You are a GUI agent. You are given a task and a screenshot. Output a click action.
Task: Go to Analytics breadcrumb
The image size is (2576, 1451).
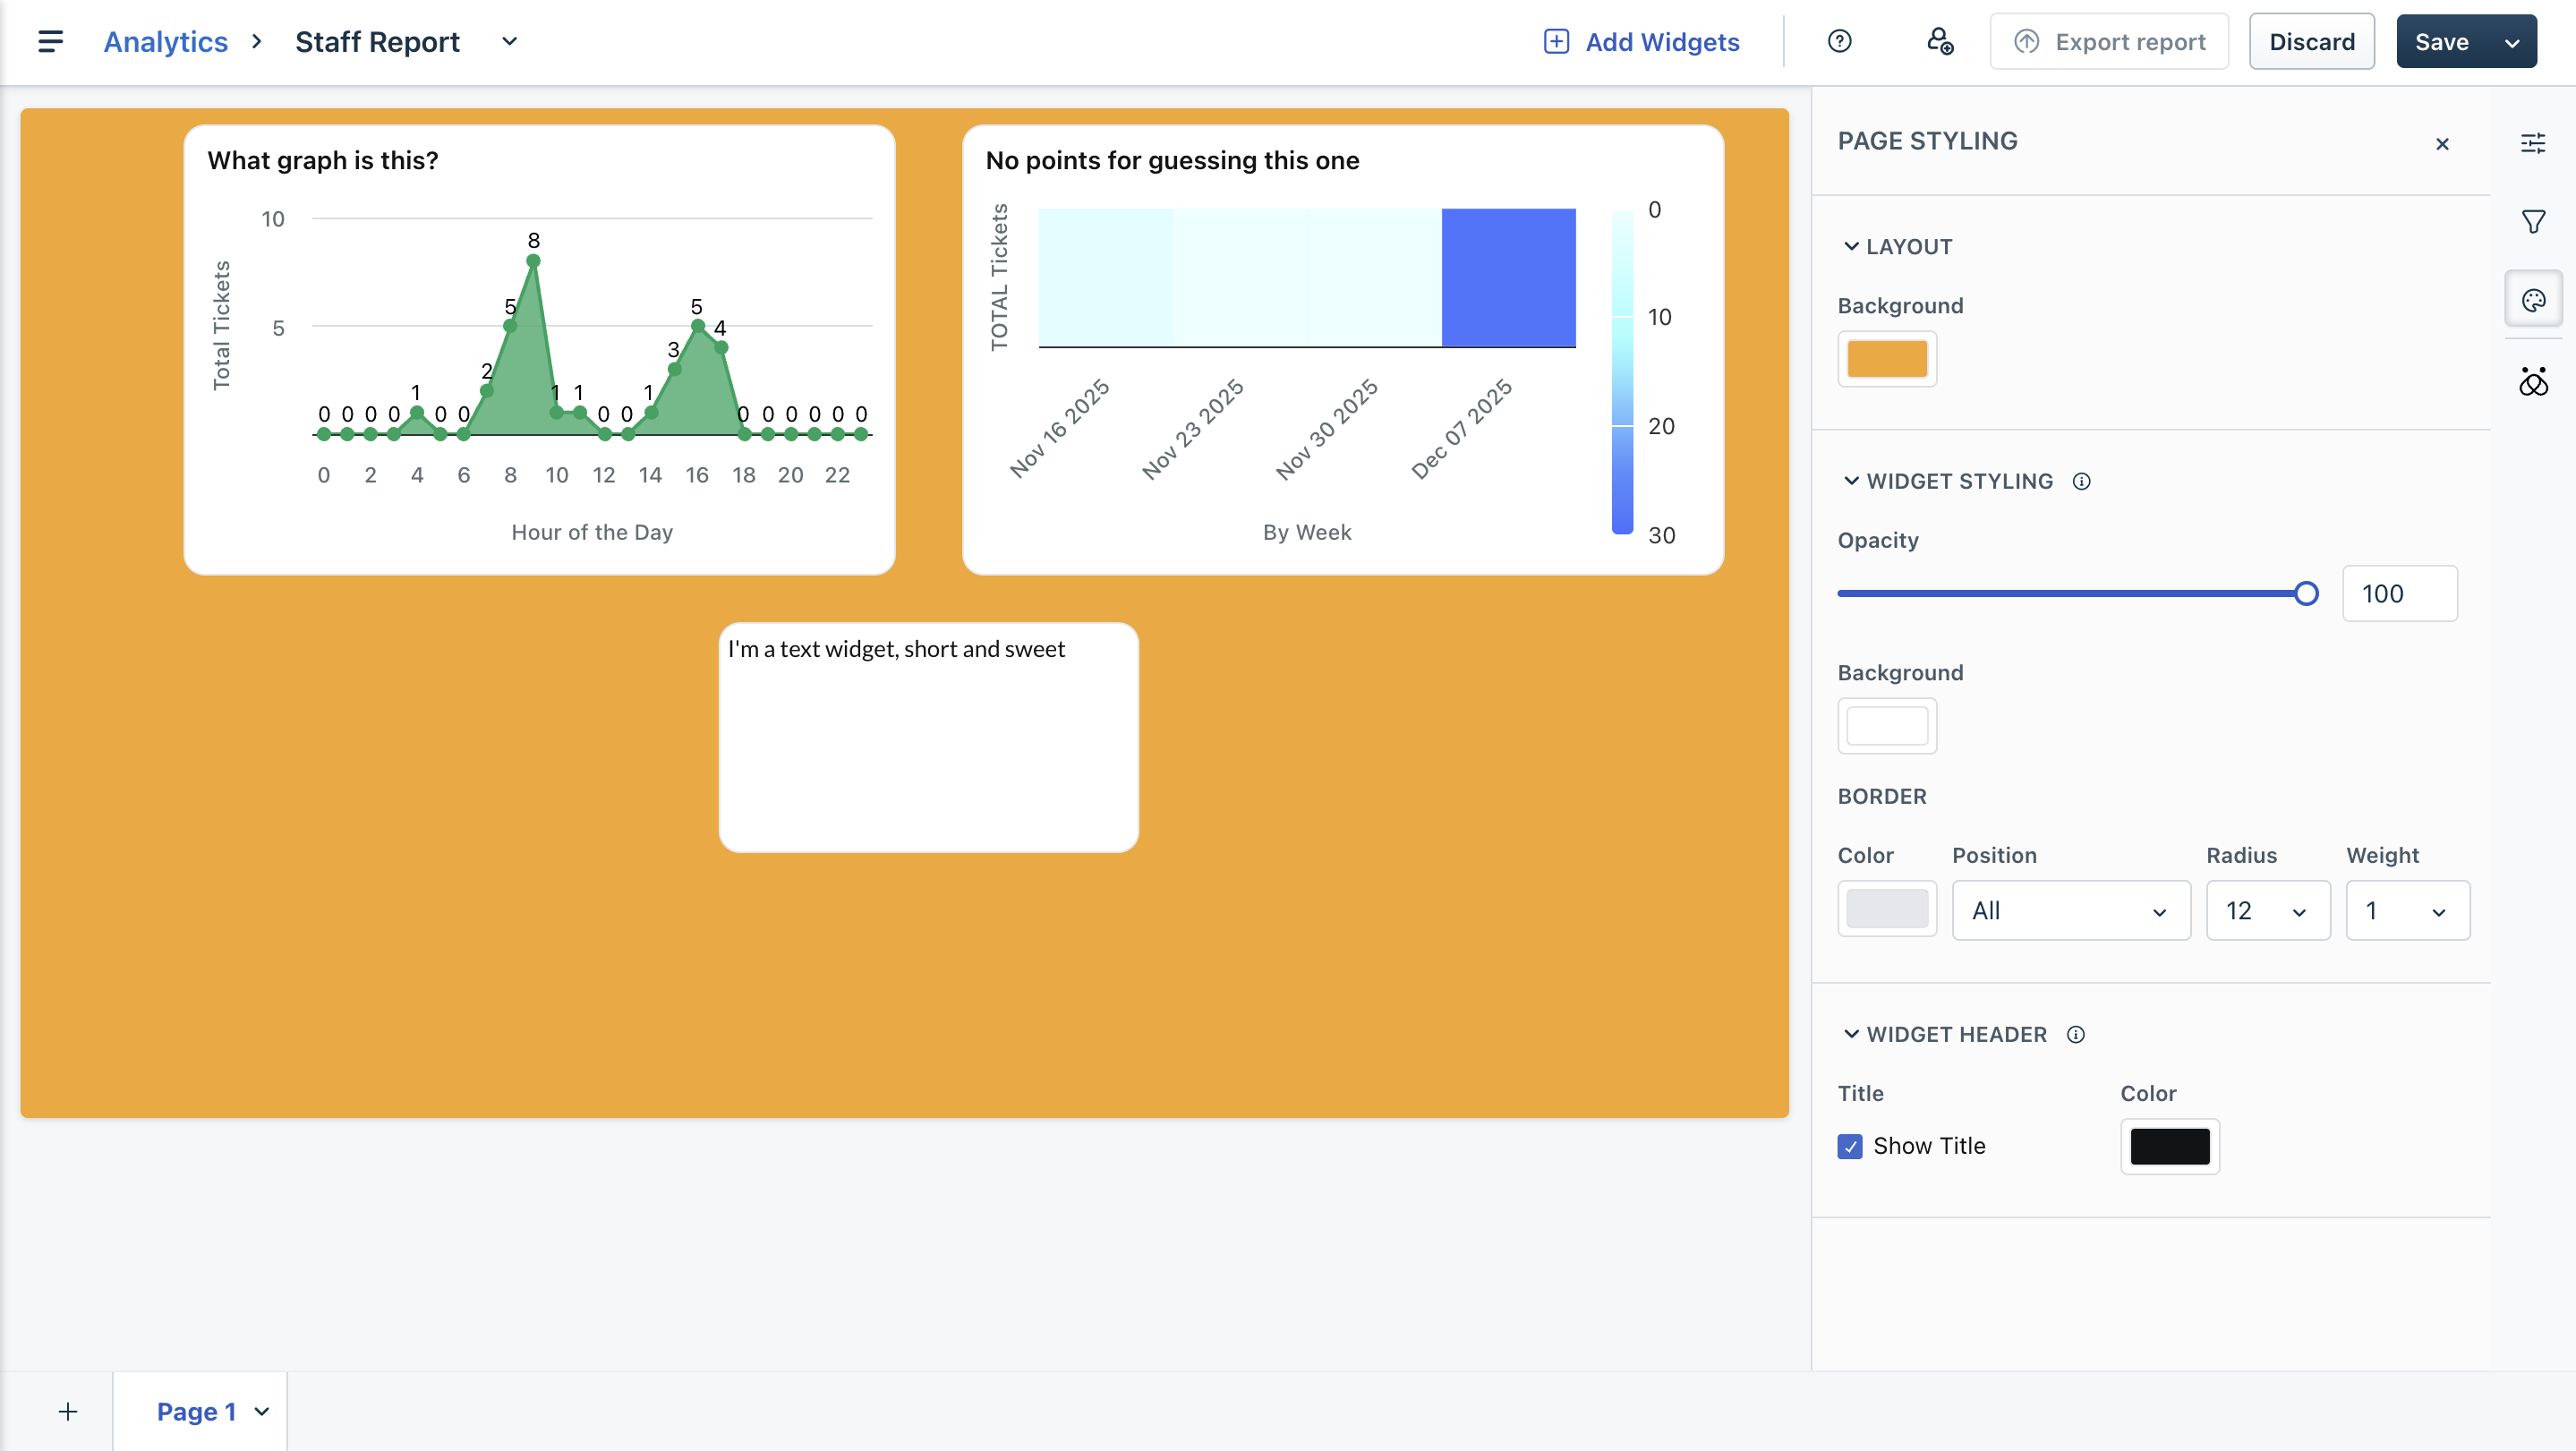click(x=166, y=41)
